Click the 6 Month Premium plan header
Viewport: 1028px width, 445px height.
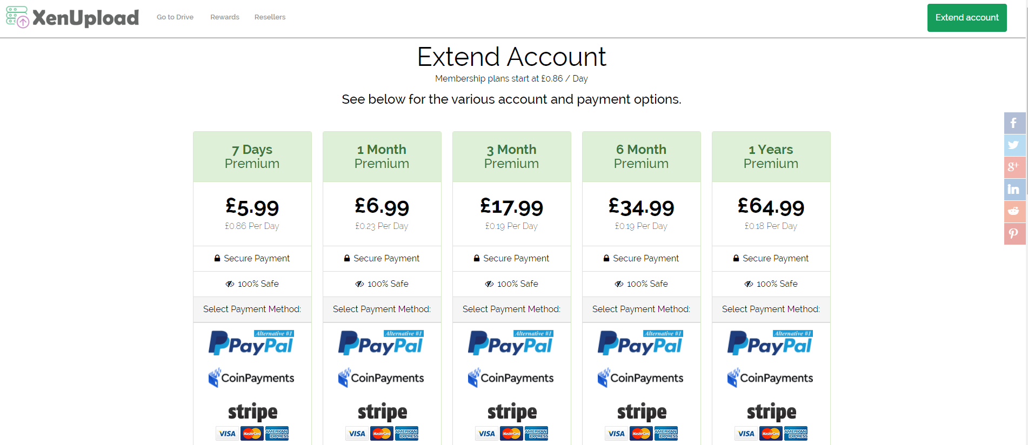pos(642,157)
